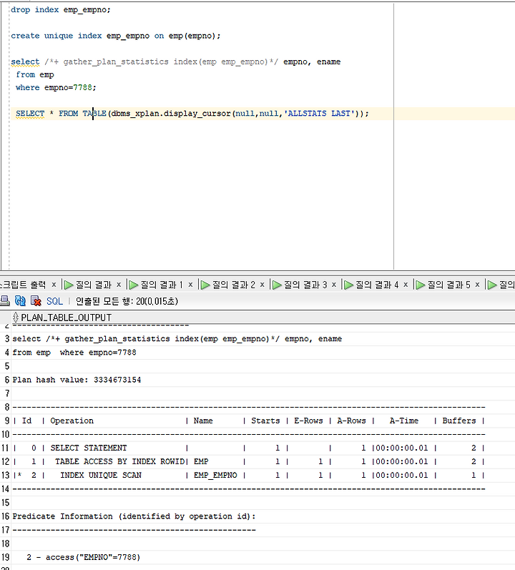The width and height of the screenshot is (515, 570).
Task: Click the refresh query results icon
Action: (20, 300)
